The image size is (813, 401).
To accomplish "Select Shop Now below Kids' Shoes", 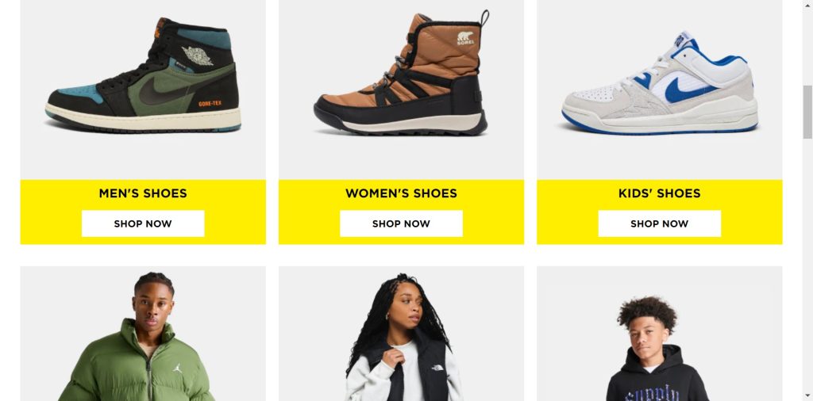I will pyautogui.click(x=659, y=223).
